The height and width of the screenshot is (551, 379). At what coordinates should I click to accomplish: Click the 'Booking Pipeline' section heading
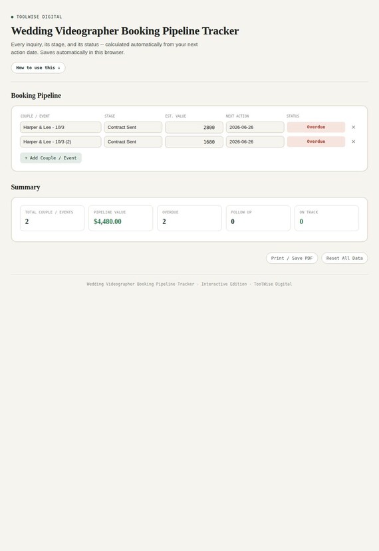tap(36, 96)
